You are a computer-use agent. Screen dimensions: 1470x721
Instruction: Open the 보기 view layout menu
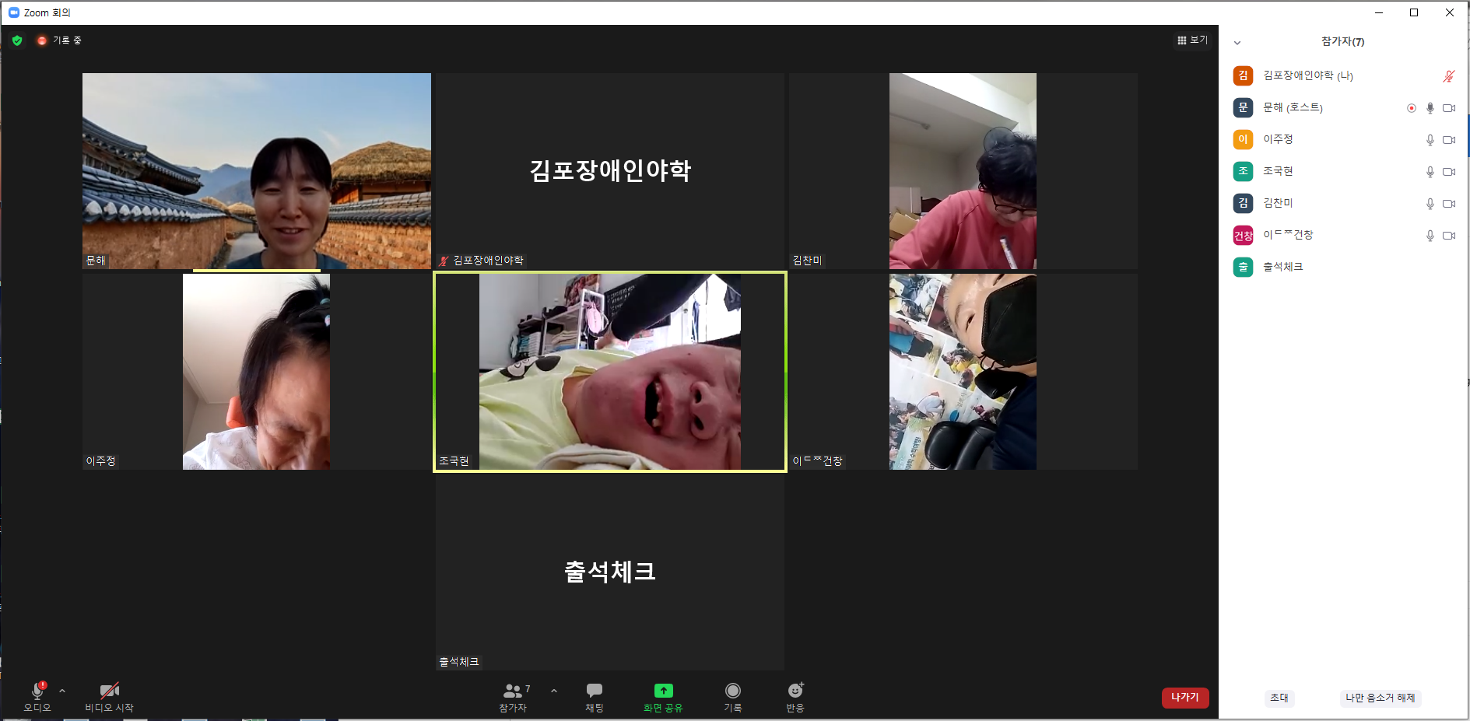point(1192,40)
